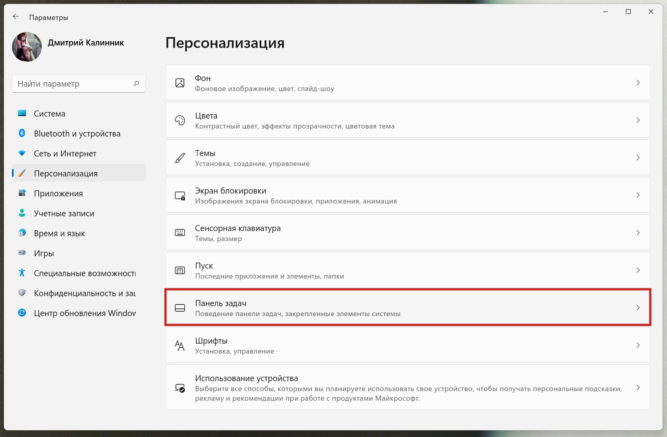Click the palette icon beside Цвета
Image resolution: width=667 pixels, height=437 pixels.
pos(180,120)
